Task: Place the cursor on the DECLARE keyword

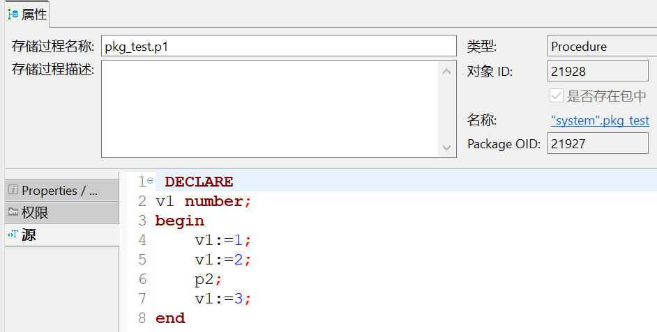Action: click(x=199, y=182)
